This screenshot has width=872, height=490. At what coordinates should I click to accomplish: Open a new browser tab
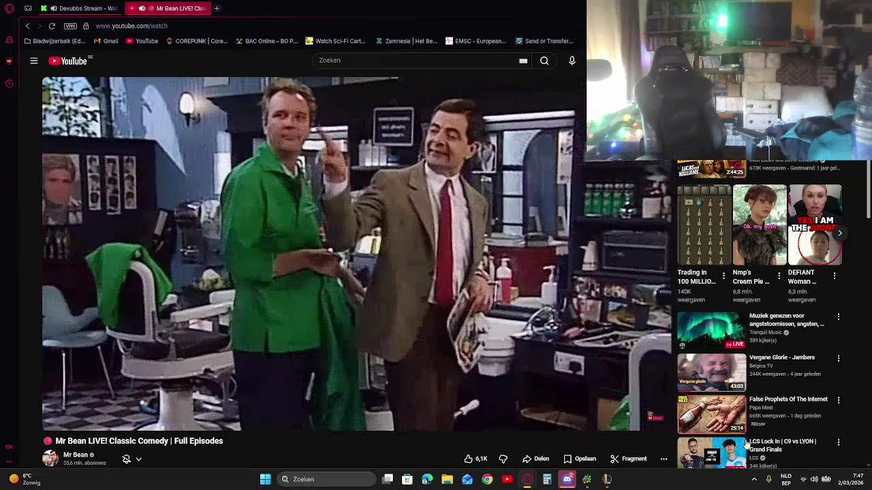tap(217, 8)
